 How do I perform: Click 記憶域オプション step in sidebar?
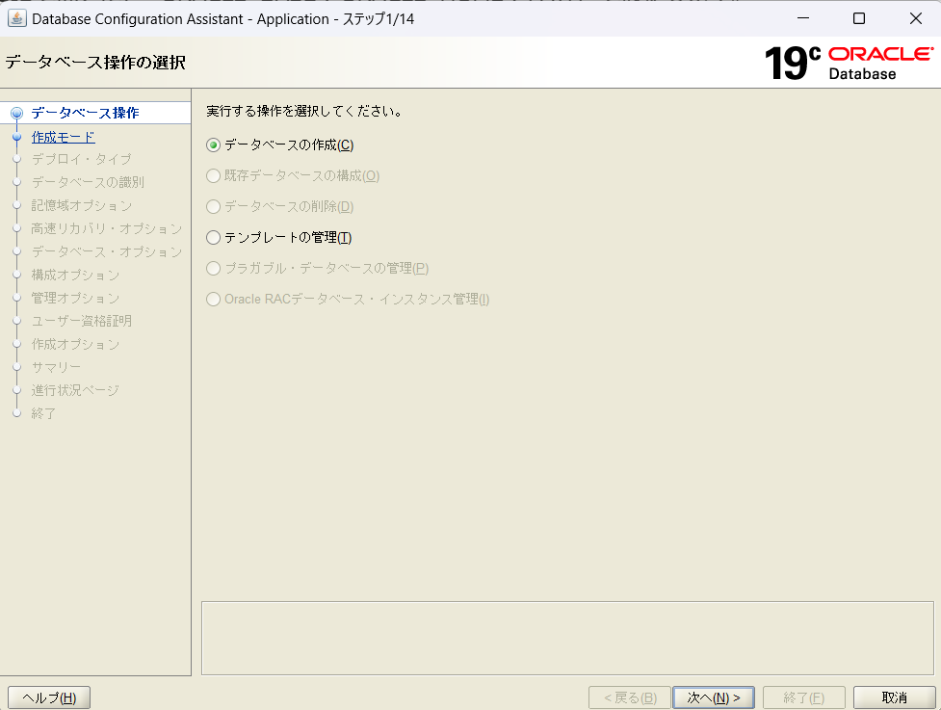[x=82, y=205]
